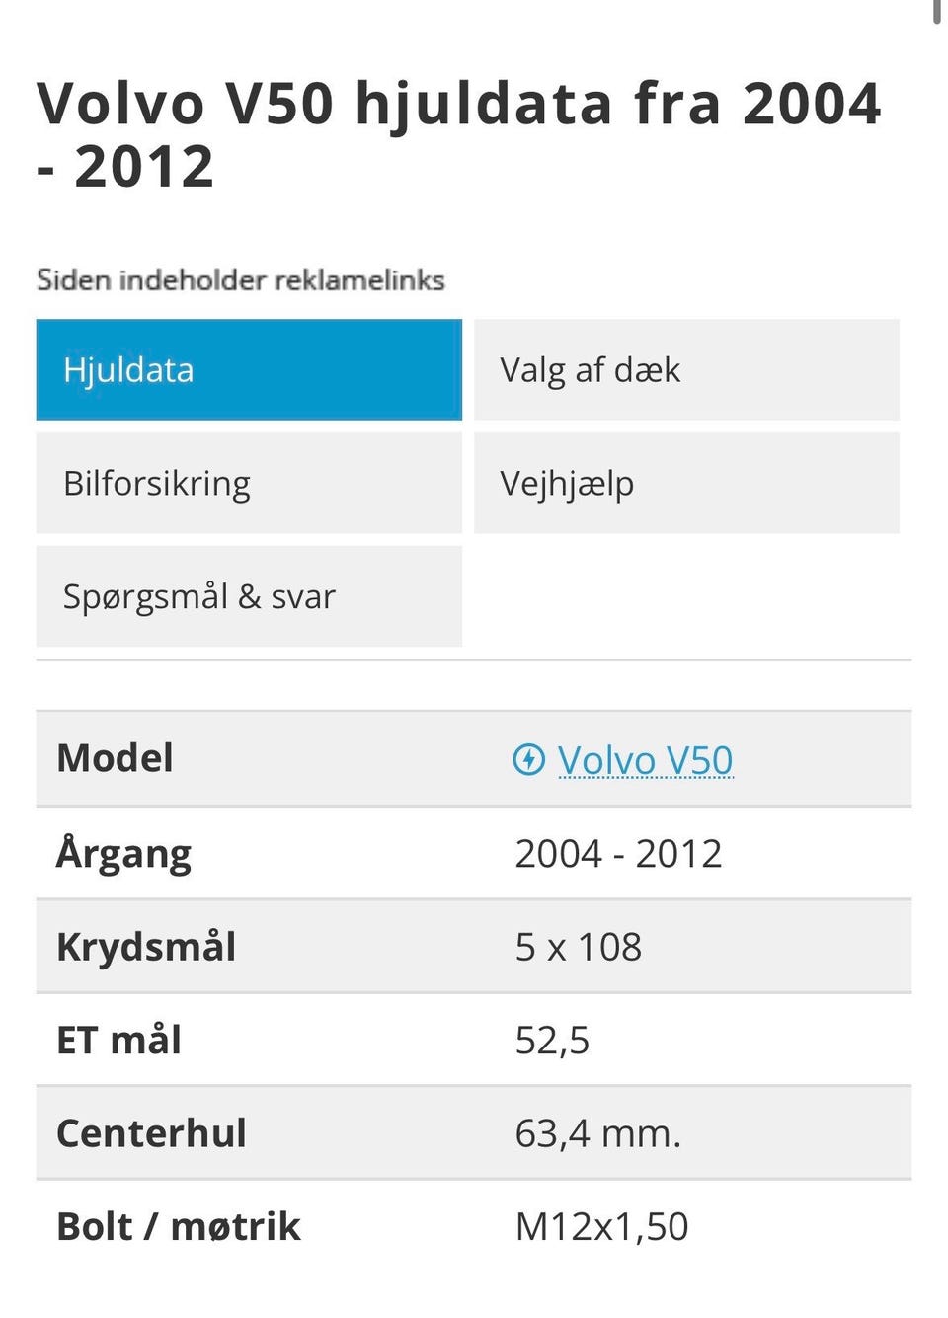This screenshot has height=1318, width=948.
Task: Select the ET mål value 52,5
Action: (x=552, y=1041)
